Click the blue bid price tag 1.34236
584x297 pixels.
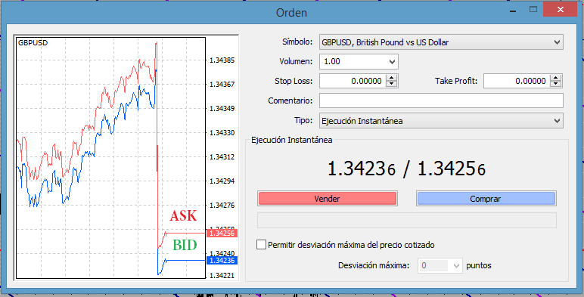pyautogui.click(x=222, y=261)
